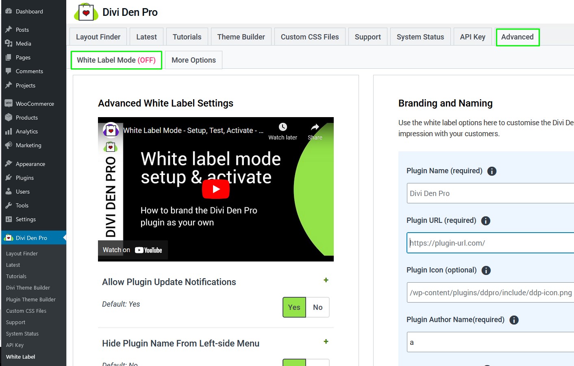Screen dimensions: 574x366
Task: Click the Divi Den Pro header logo
Action: coord(86,12)
